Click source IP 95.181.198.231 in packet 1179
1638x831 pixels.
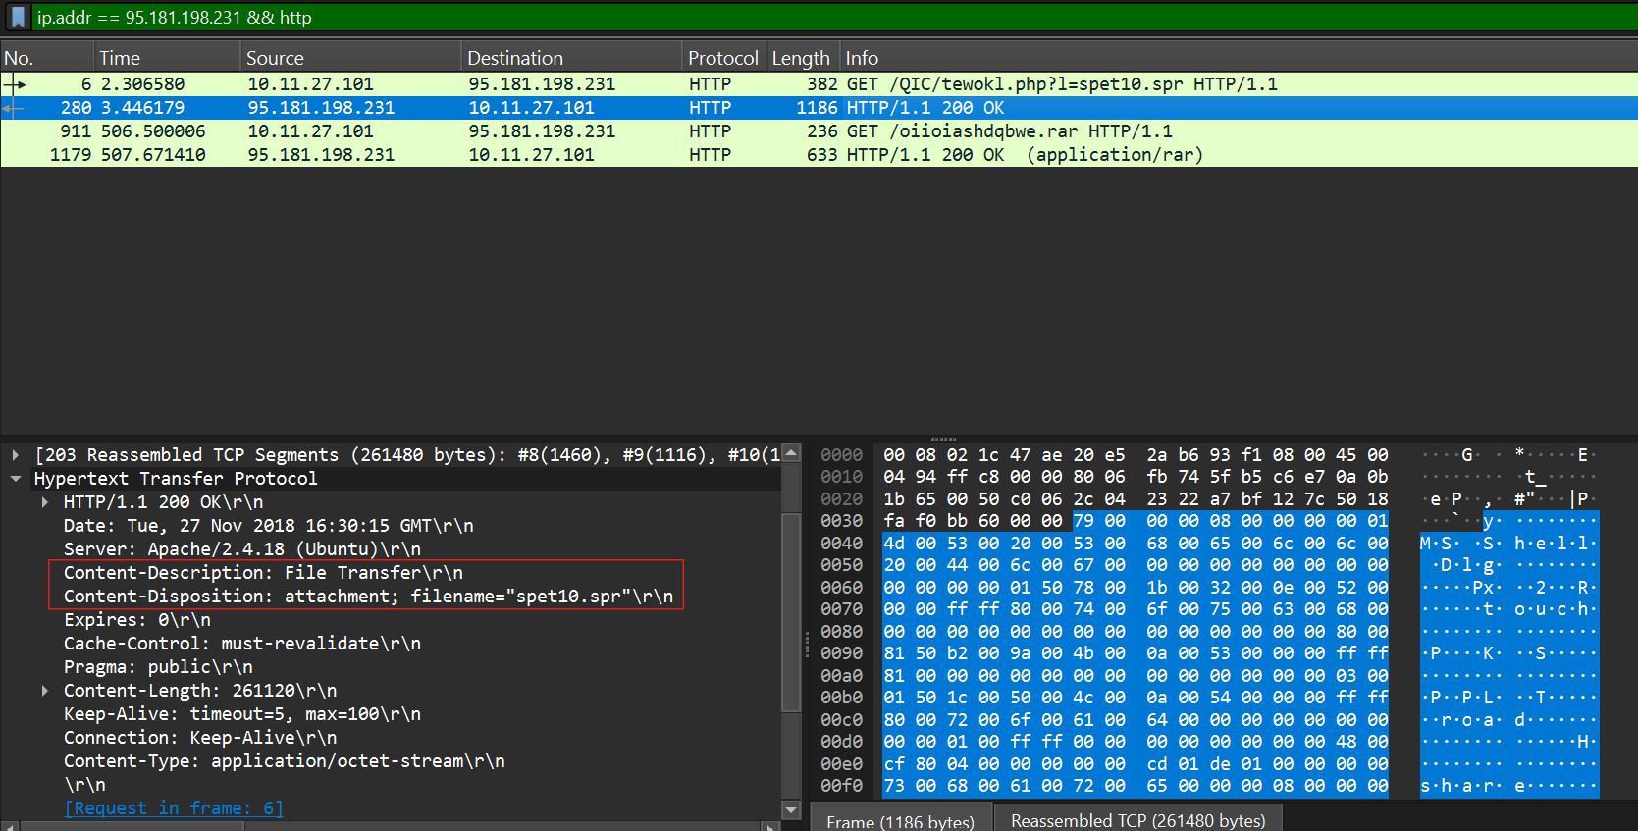321,155
